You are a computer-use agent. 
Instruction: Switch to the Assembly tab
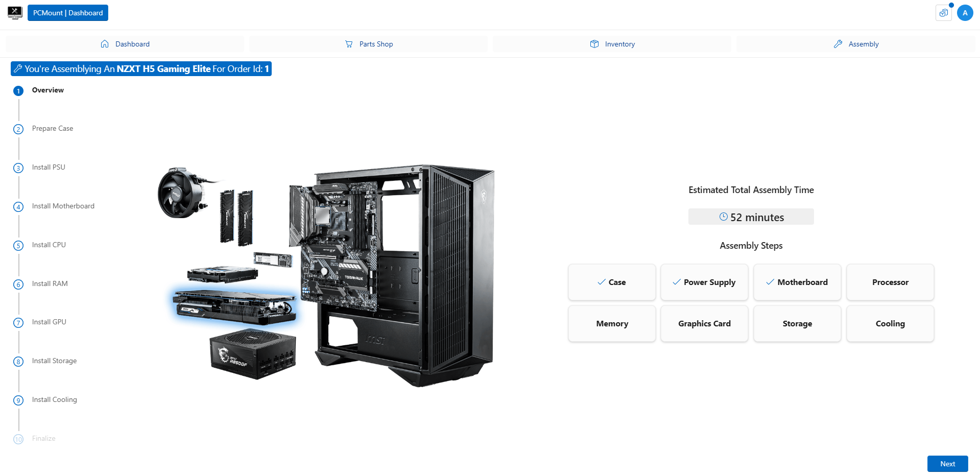pos(855,44)
